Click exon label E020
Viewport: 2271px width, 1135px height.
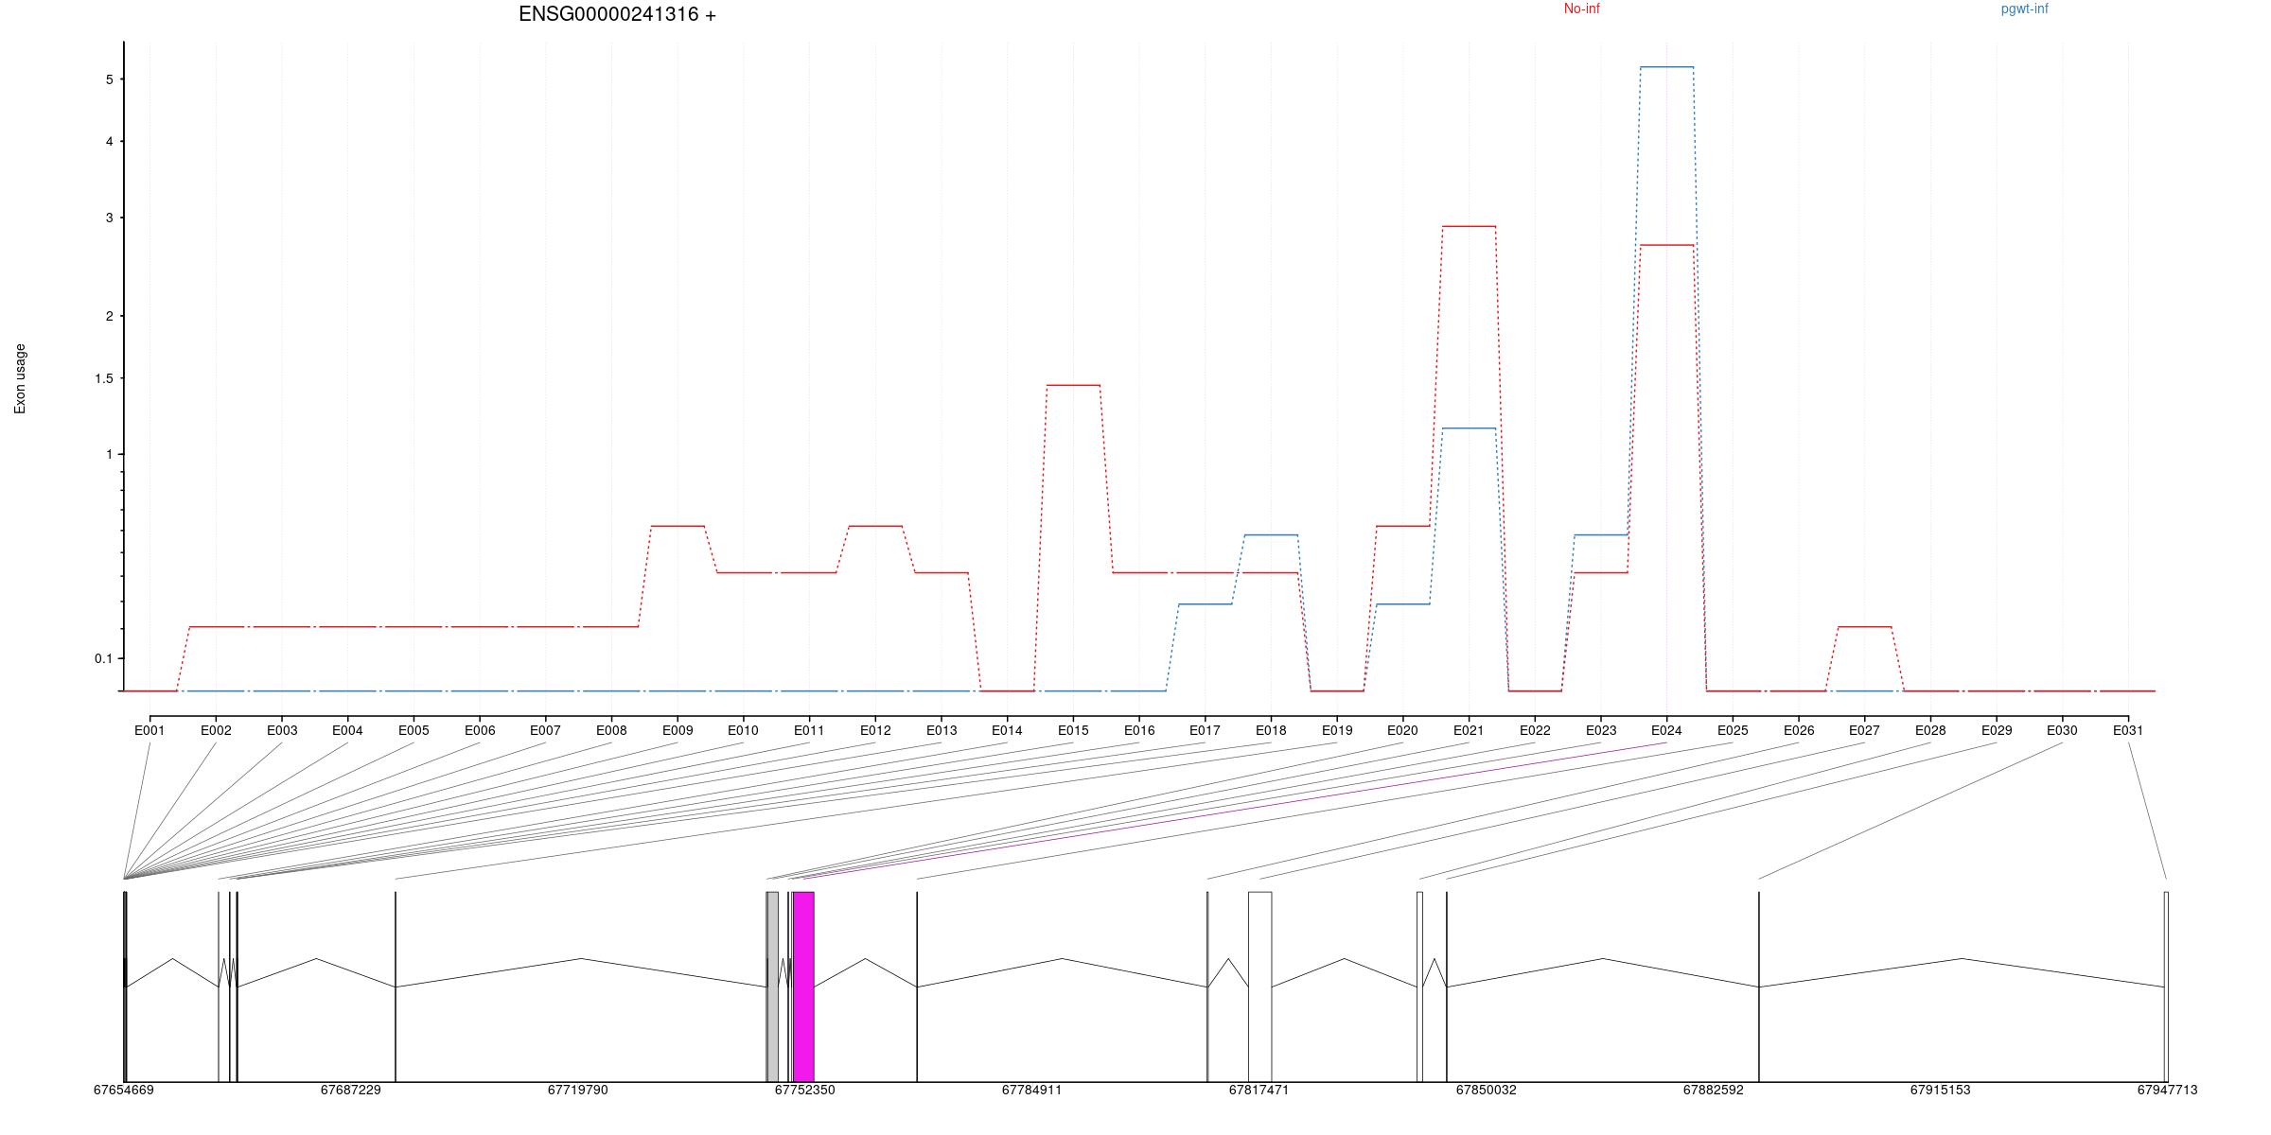pos(1402,730)
